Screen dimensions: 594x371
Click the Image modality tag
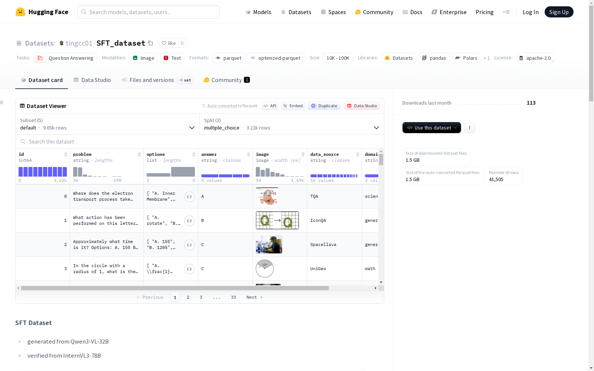(144, 58)
